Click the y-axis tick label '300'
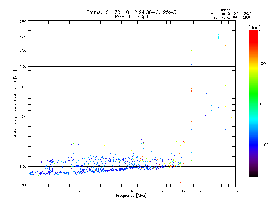 click(23, 87)
